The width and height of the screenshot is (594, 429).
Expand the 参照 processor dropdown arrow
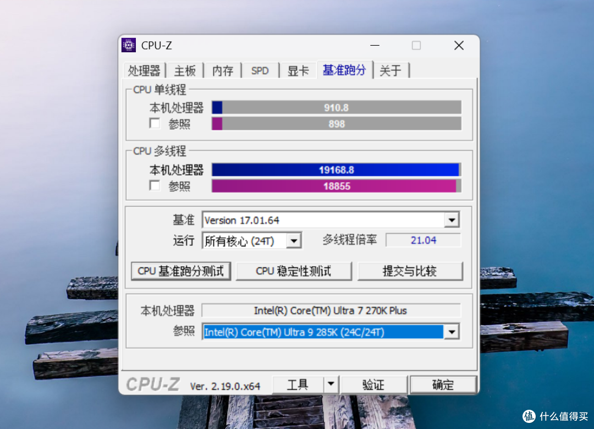pyautogui.click(x=452, y=332)
